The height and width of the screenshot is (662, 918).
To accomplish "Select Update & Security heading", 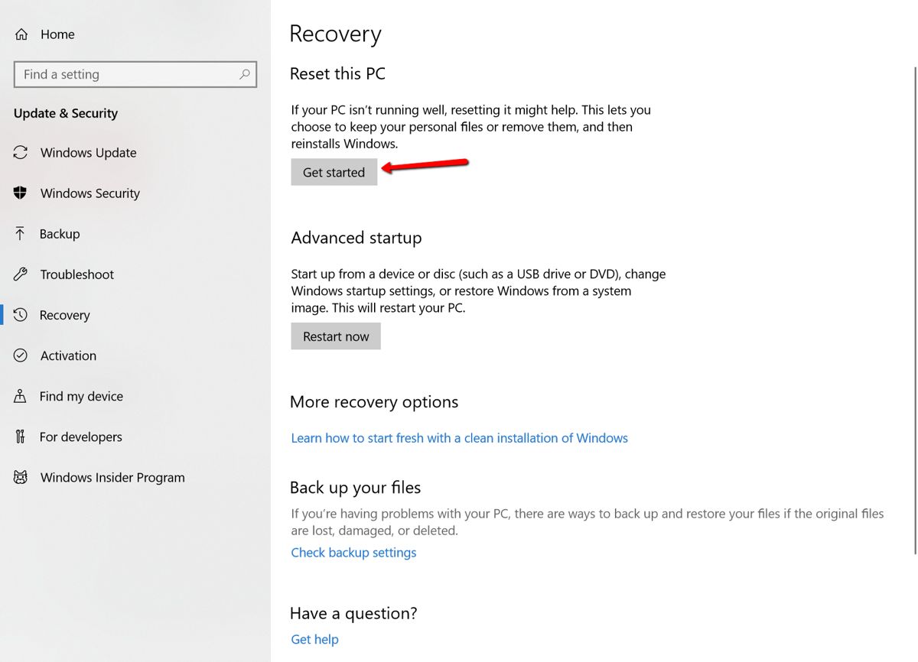I will click(65, 113).
